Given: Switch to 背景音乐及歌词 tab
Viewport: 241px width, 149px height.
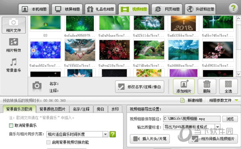Looking at the screenshot, I should (19, 109).
